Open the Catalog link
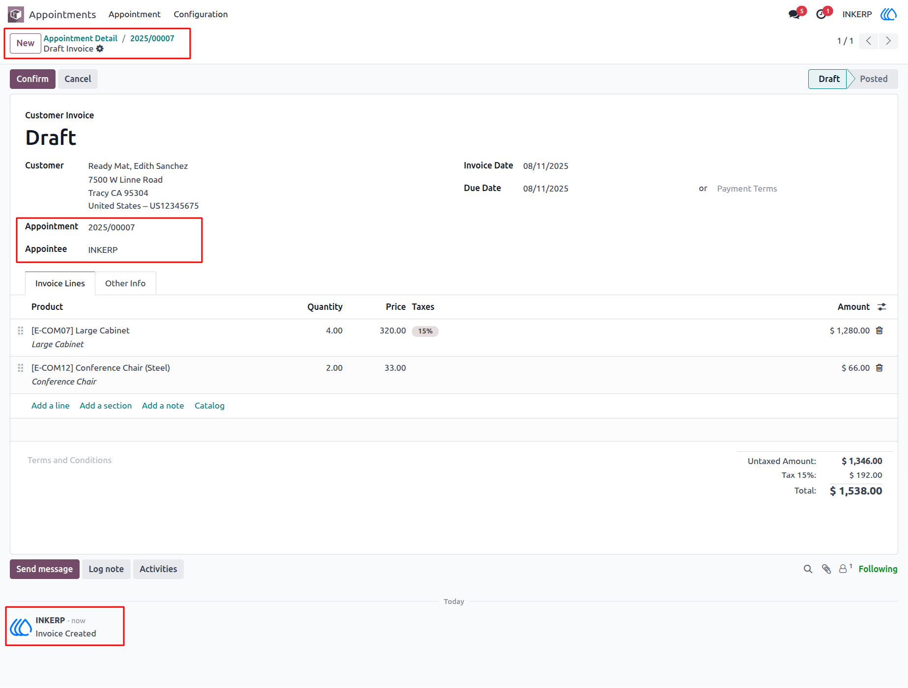This screenshot has width=908, height=688. point(209,406)
